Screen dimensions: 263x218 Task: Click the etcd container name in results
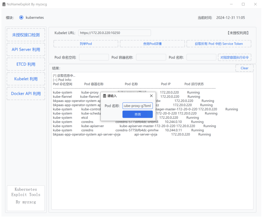click(x=85, y=118)
